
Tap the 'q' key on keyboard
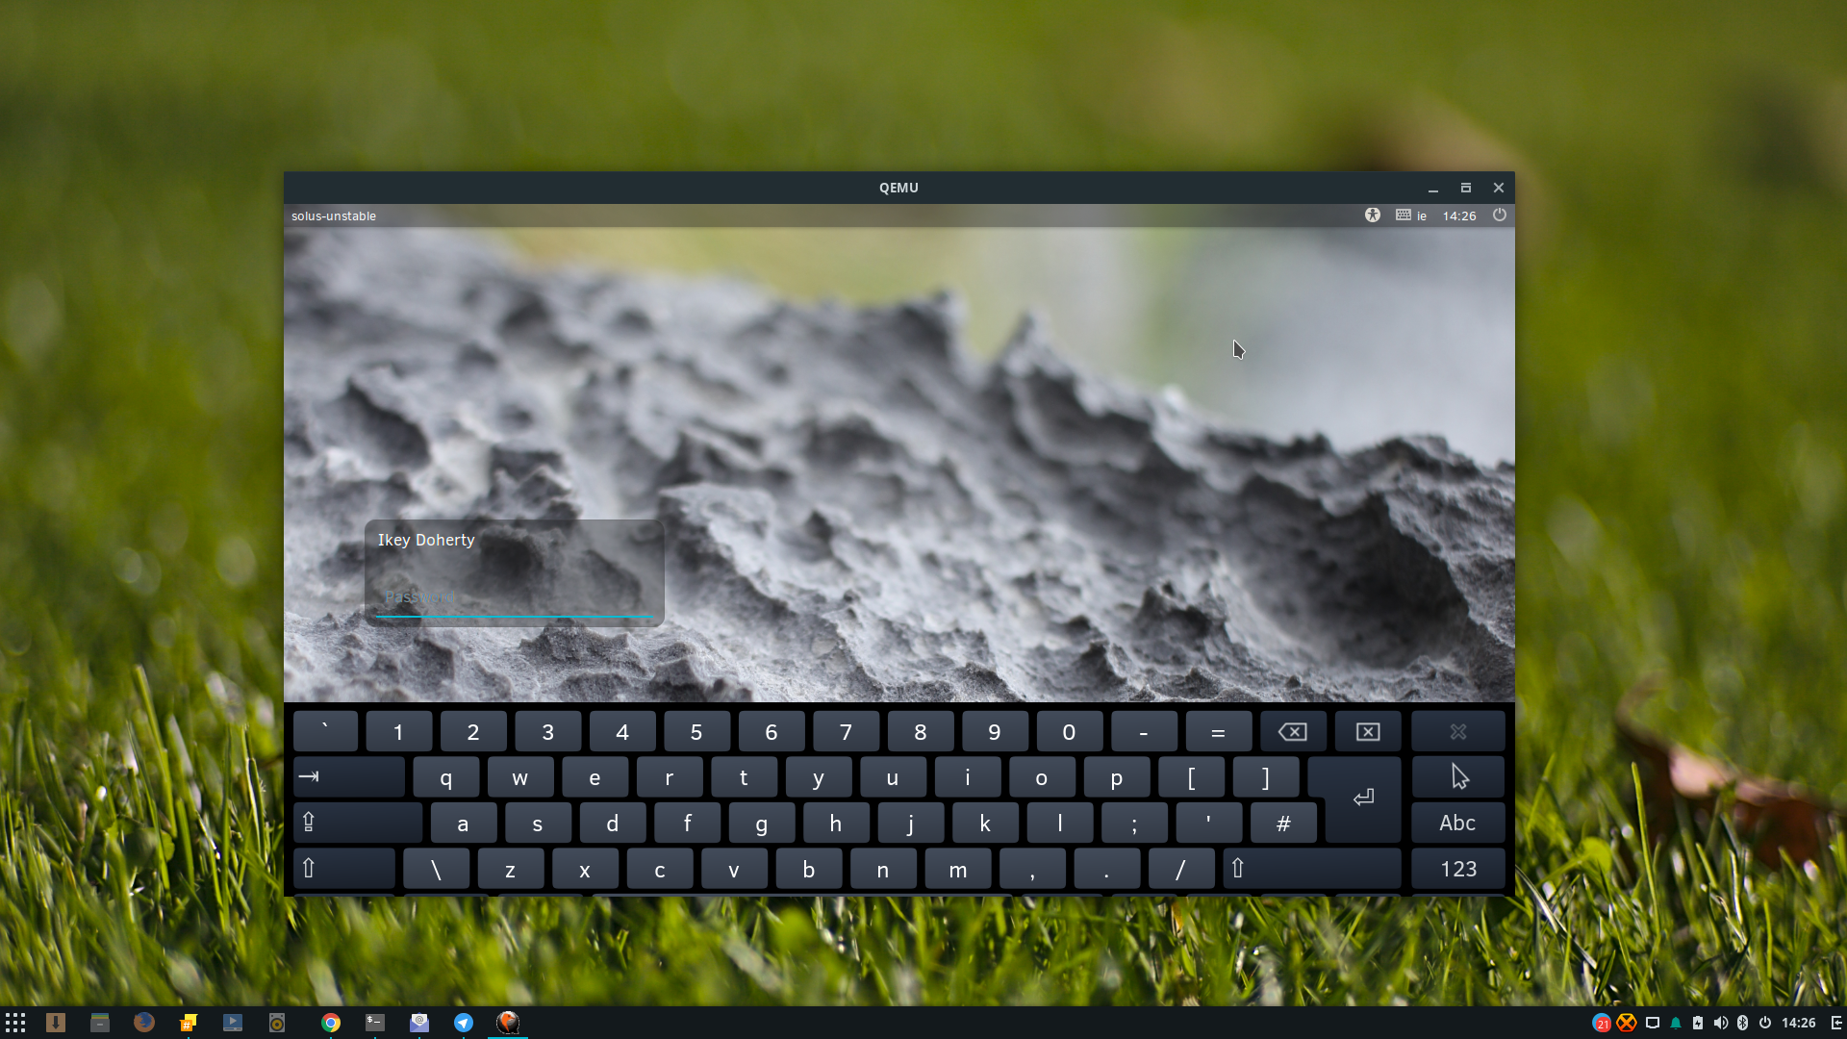[x=445, y=777]
